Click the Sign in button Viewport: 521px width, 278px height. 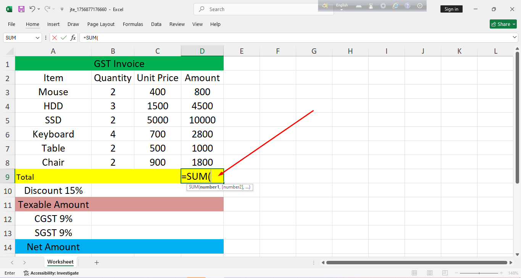click(x=451, y=9)
